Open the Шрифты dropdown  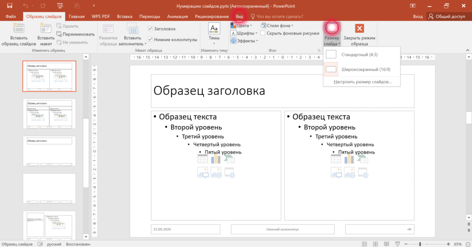(244, 33)
